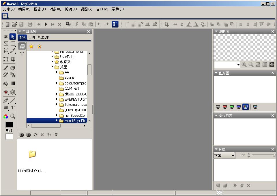The image size is (277, 196).
Task: Switch to the 工具 tab
Action: tap(32, 37)
